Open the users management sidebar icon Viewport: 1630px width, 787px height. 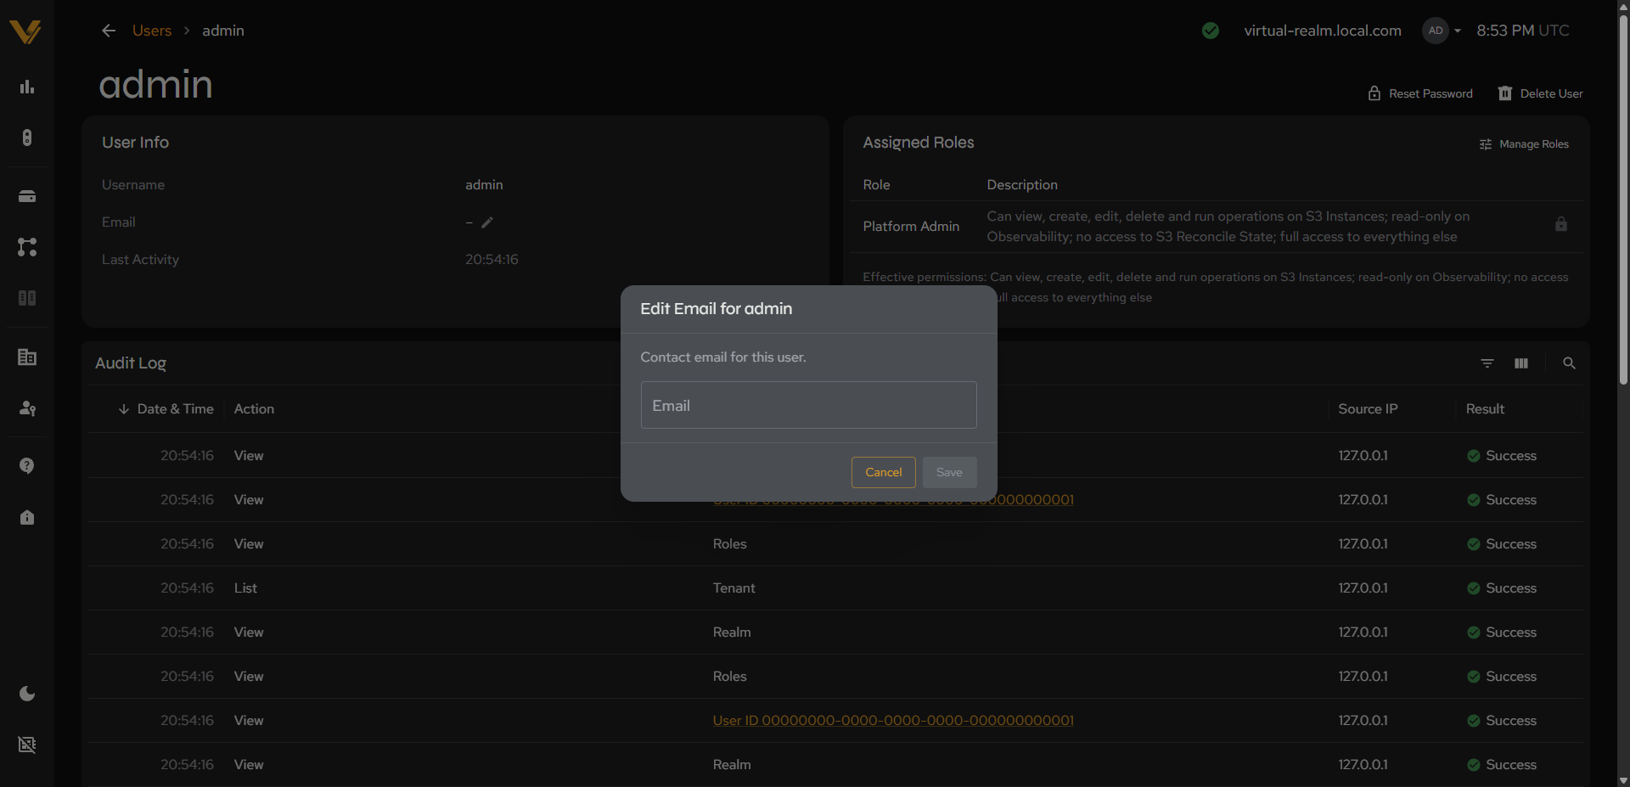tap(27, 408)
